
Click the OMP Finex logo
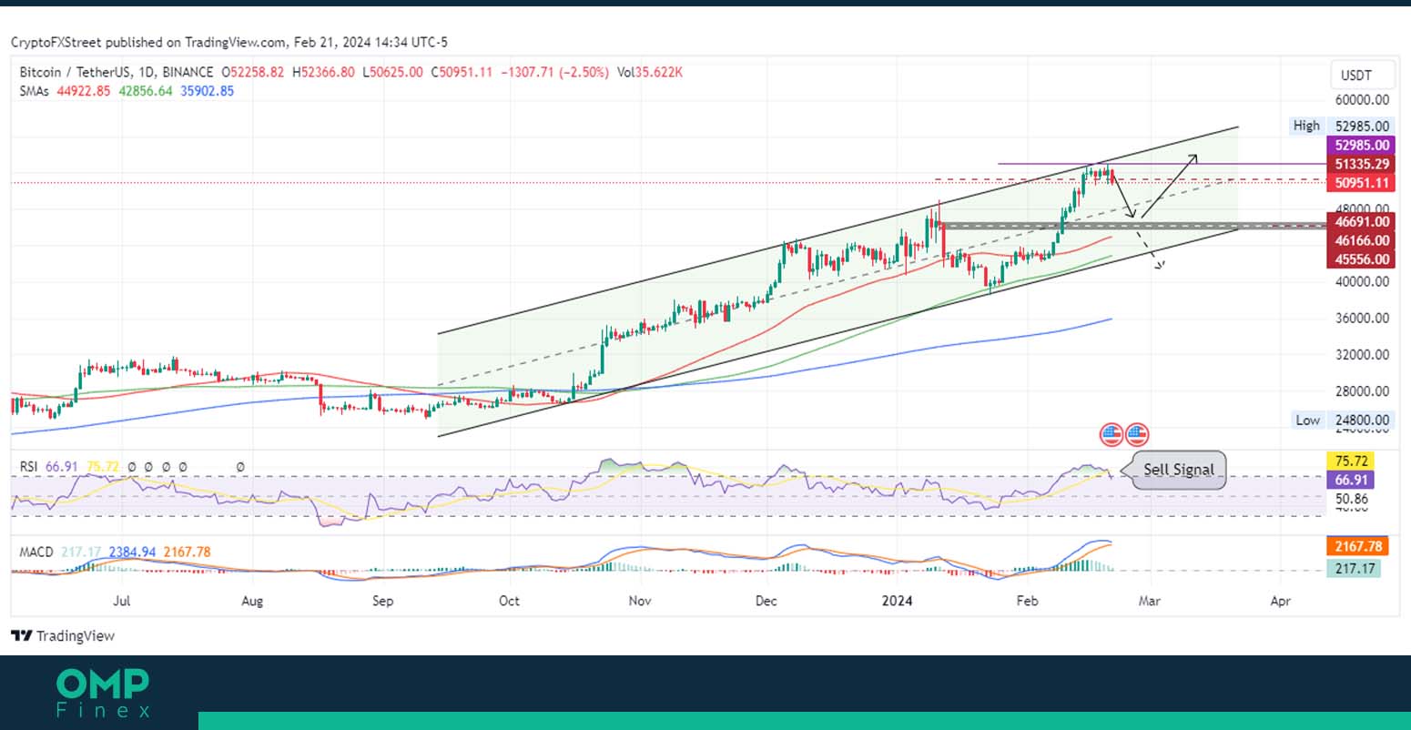point(103,693)
